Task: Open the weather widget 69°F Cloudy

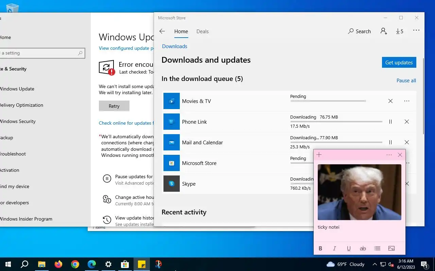Action: point(345,264)
